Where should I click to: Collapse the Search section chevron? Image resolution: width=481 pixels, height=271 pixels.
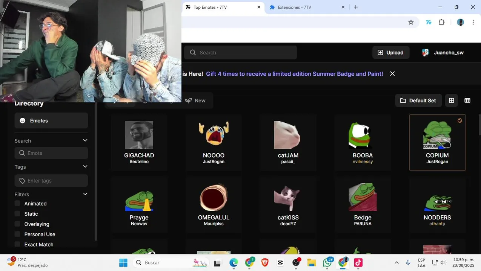pos(85,140)
